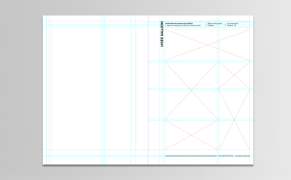Select the LCR ARCHITECTES footer text
Image resolution: width=291 pixels, height=180 pixels.
226,156
